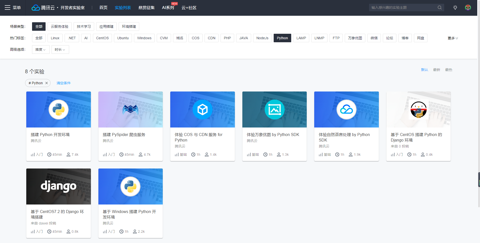Open the 时长 dropdown

(x=60, y=49)
